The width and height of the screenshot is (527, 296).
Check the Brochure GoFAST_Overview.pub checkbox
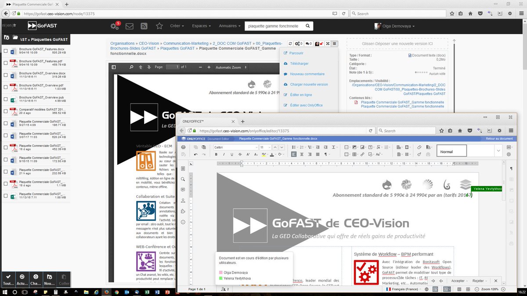pyautogui.click(x=5, y=99)
